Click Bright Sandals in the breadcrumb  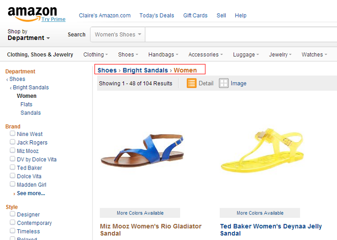click(x=145, y=70)
